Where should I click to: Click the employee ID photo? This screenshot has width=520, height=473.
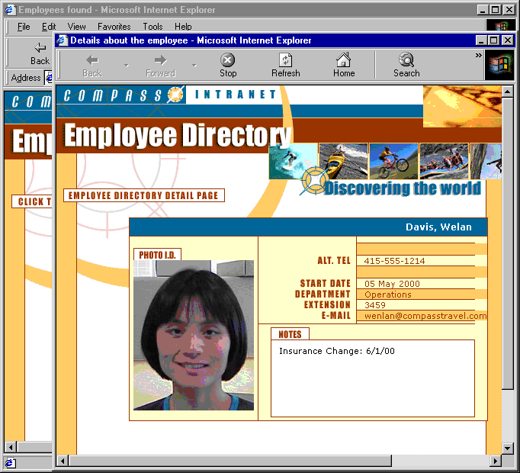coord(194,335)
